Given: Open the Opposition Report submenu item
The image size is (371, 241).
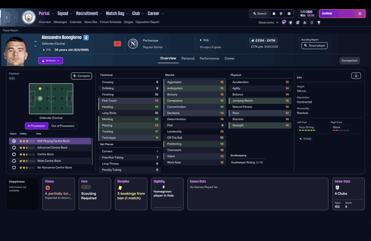Looking at the screenshot, I should (x=147, y=22).
